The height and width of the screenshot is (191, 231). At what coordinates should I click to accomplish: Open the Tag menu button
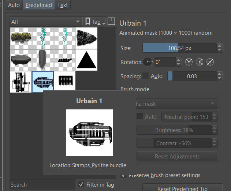point(94,22)
